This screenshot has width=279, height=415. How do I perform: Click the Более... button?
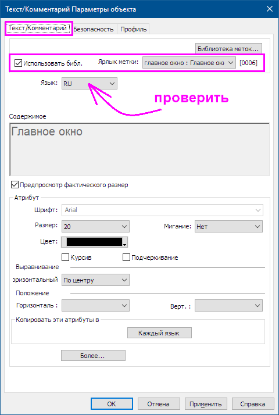point(93,356)
